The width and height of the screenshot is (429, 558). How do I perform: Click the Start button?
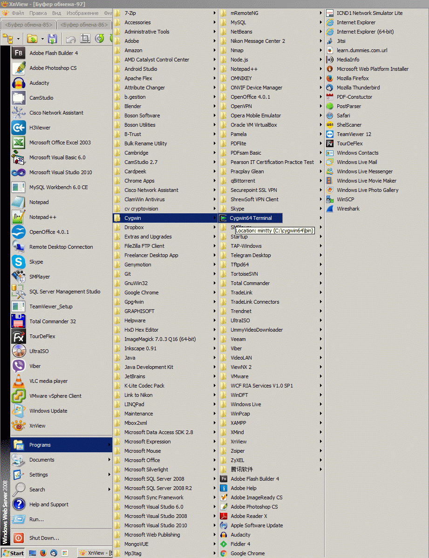click(x=13, y=553)
